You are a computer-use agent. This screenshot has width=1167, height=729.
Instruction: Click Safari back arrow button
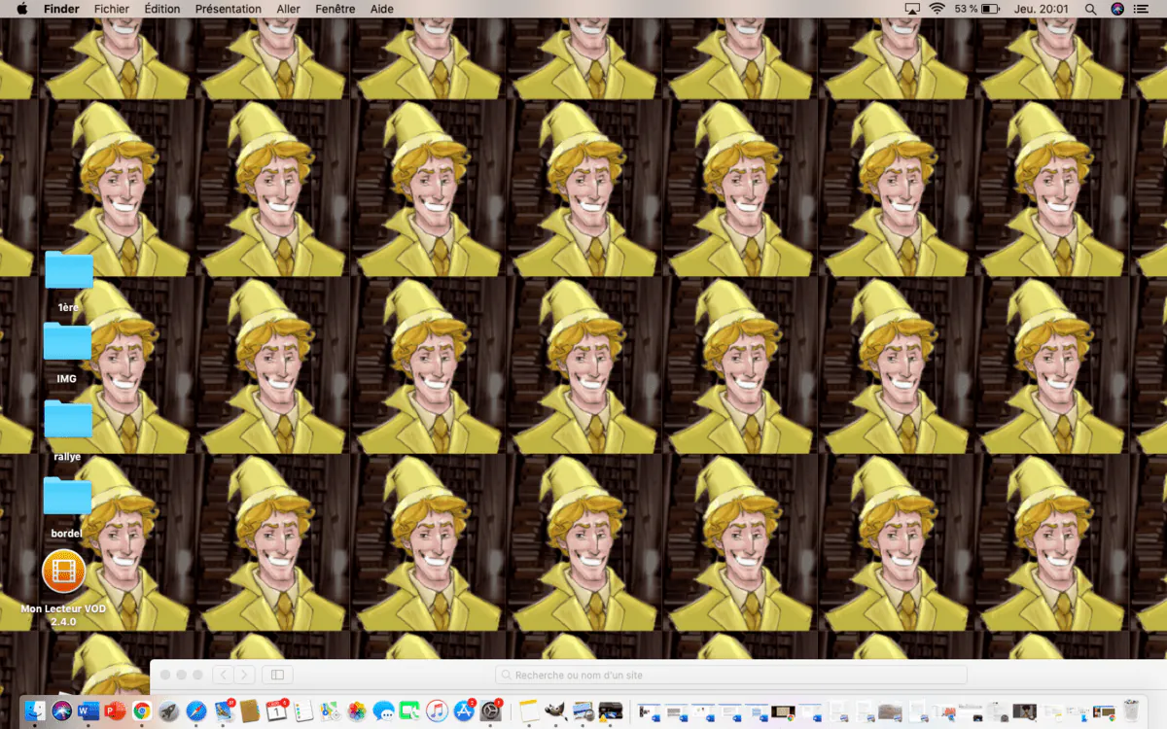pyautogui.click(x=223, y=675)
